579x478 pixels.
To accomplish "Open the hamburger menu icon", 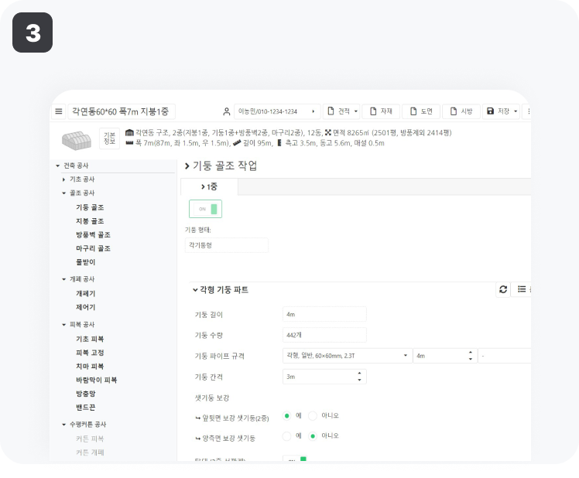I will [x=59, y=111].
